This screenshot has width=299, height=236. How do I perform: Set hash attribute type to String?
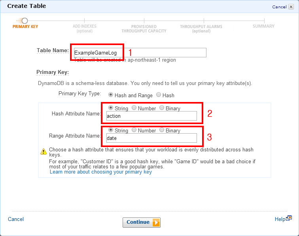click(110, 108)
